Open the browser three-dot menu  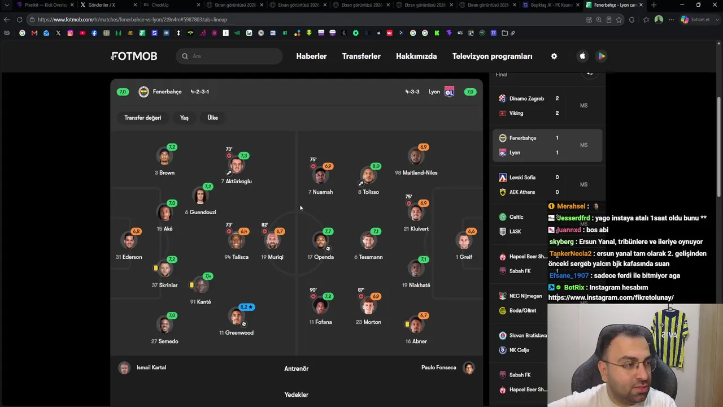(671, 19)
